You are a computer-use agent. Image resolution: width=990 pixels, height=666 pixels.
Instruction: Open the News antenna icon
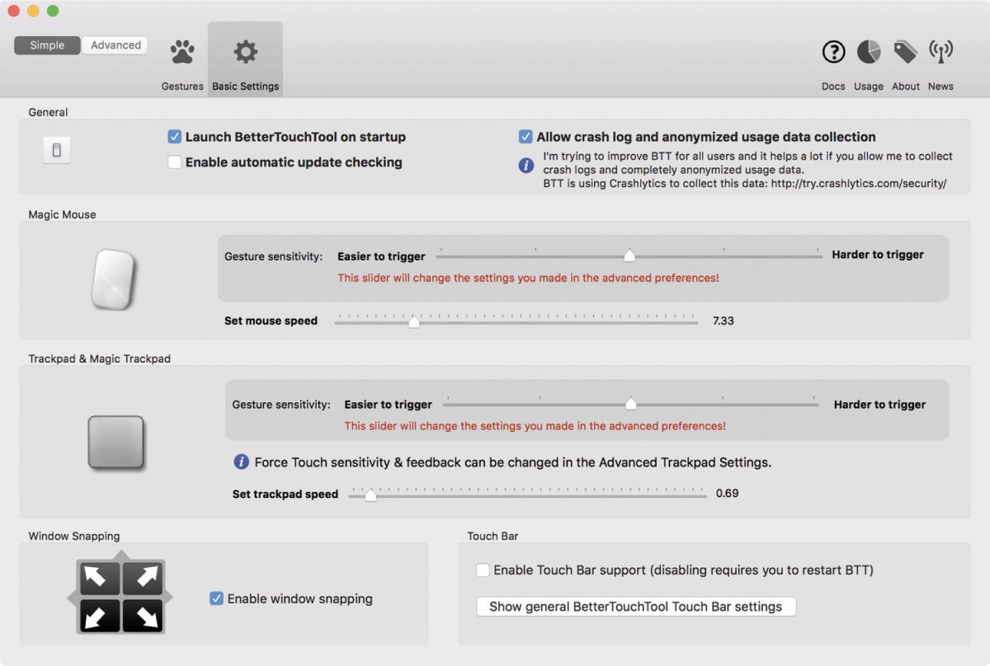click(x=940, y=52)
